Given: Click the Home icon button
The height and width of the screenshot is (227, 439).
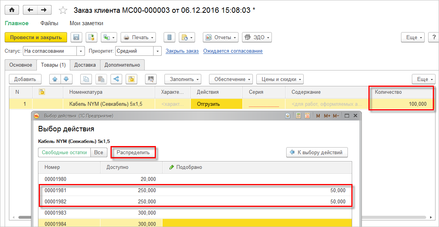Looking at the screenshot, I should coord(12,10).
